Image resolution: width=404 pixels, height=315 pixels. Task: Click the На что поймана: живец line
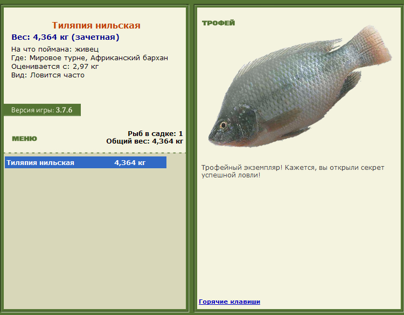click(55, 49)
